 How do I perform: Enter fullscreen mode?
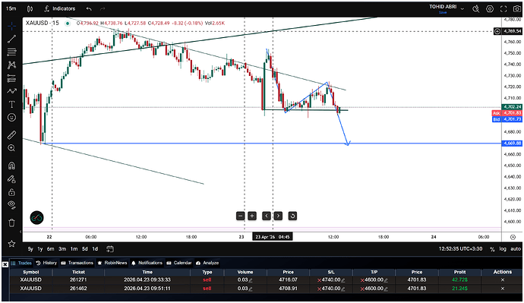503,9
